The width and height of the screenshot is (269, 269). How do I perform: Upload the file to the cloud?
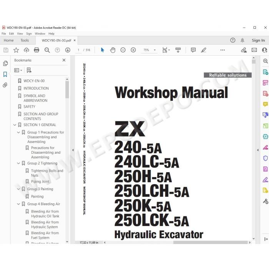pos(26,50)
